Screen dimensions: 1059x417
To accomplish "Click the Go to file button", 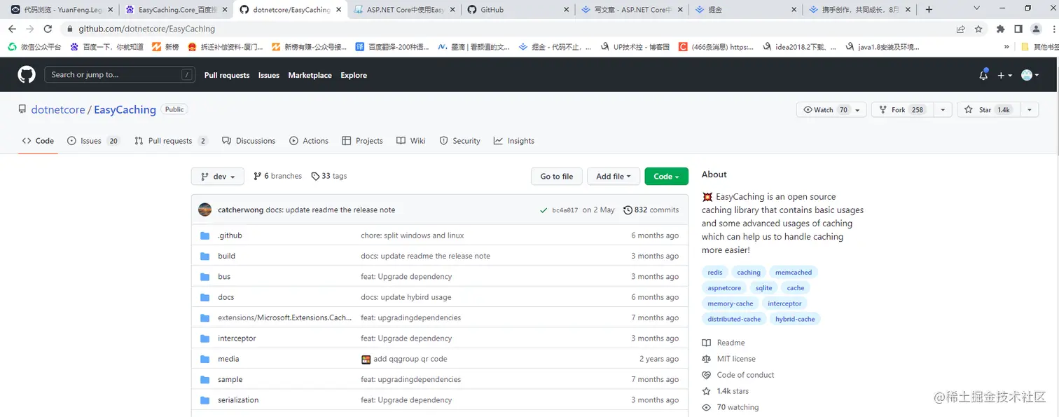I will pyautogui.click(x=557, y=177).
